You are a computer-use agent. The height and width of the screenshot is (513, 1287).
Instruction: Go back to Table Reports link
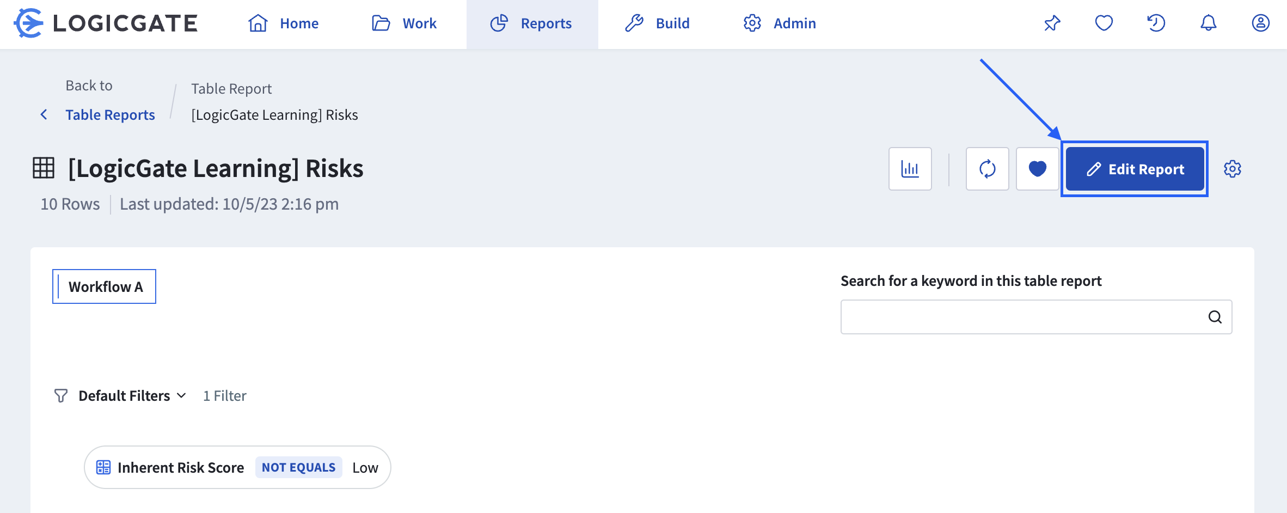pyautogui.click(x=110, y=115)
